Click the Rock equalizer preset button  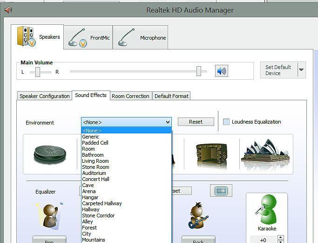point(198,240)
